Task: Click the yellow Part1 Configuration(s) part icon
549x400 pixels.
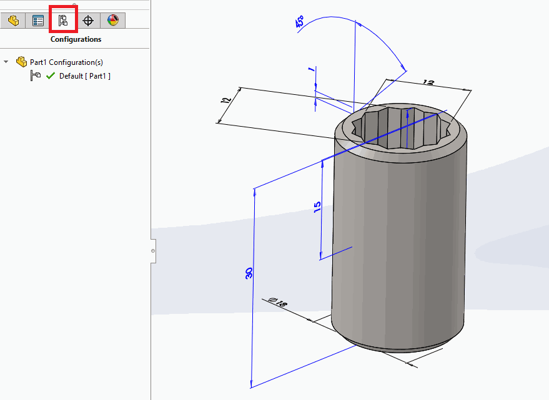Action: tap(22, 62)
